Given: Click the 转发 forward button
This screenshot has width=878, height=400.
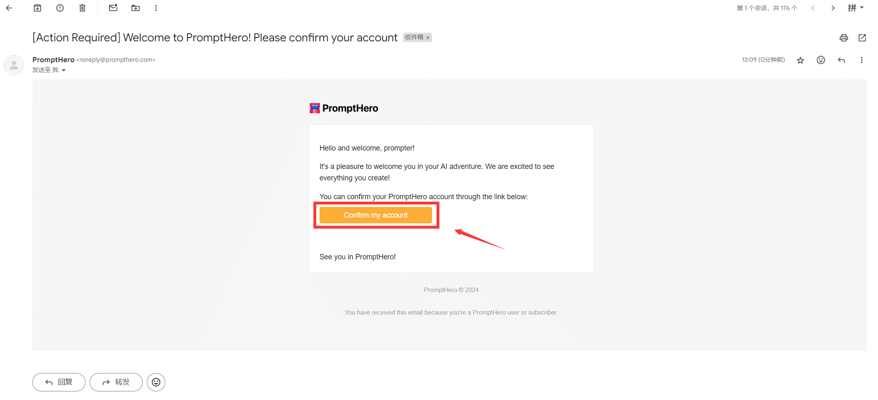Looking at the screenshot, I should 116,382.
